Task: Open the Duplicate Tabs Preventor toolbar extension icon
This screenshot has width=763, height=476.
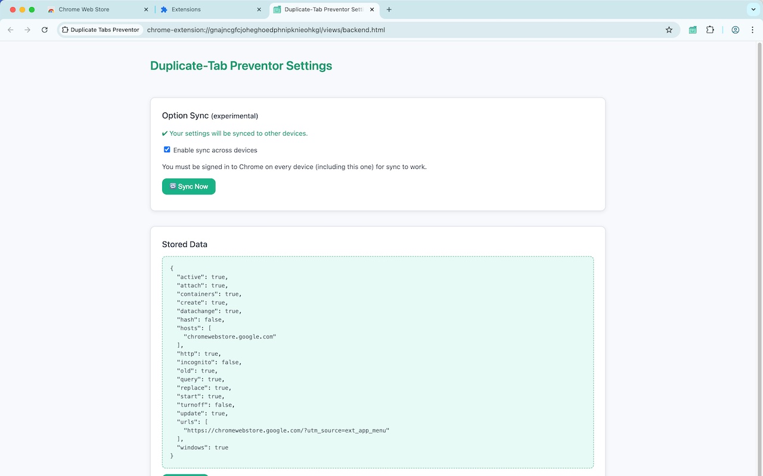Action: (693, 30)
